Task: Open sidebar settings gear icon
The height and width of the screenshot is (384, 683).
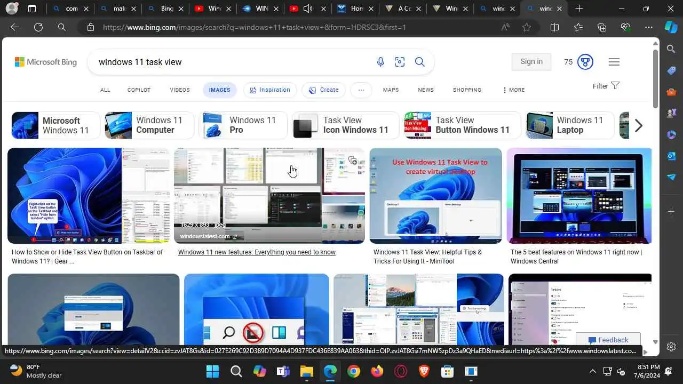Action: coord(671,347)
